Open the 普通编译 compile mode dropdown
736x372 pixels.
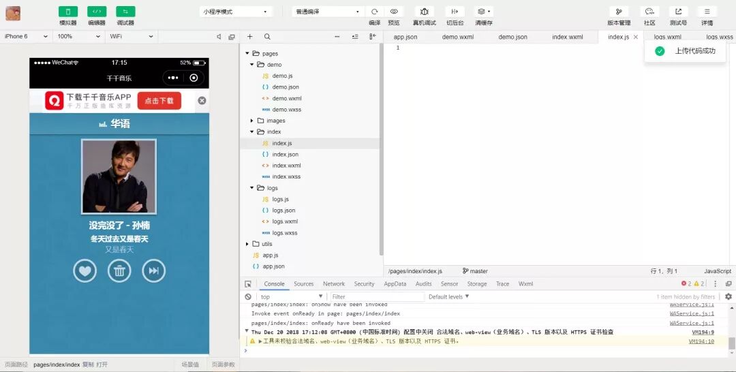[328, 12]
